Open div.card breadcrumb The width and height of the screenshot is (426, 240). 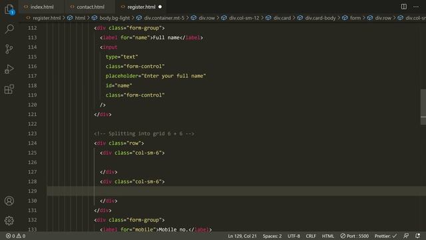pos(282,18)
